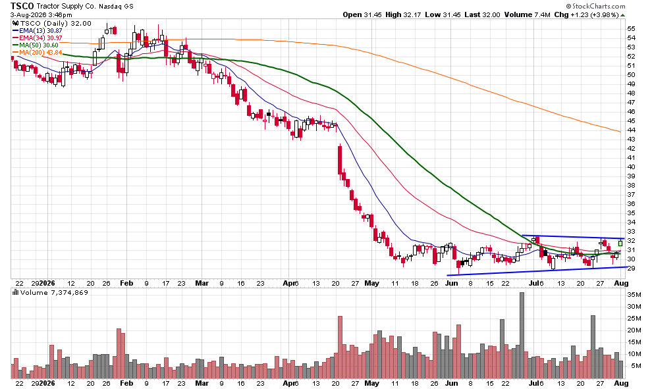Click the 3-Aug-2026 3:46pm timestamp
The width and height of the screenshot is (652, 389).
41,15
